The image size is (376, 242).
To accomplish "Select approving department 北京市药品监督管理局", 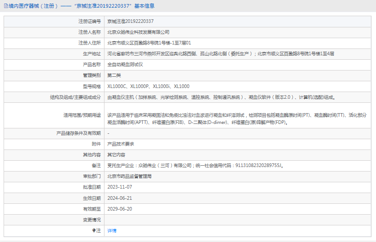I will point(129,176).
